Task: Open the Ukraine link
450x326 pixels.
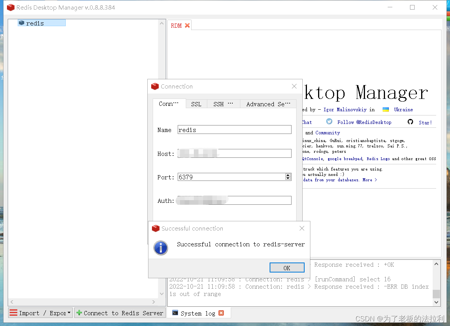Action: point(403,109)
